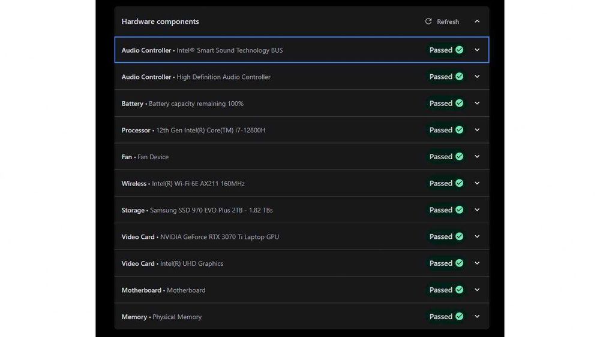Expand the High Definition Audio Controller details
The image size is (600, 337).
click(x=477, y=77)
